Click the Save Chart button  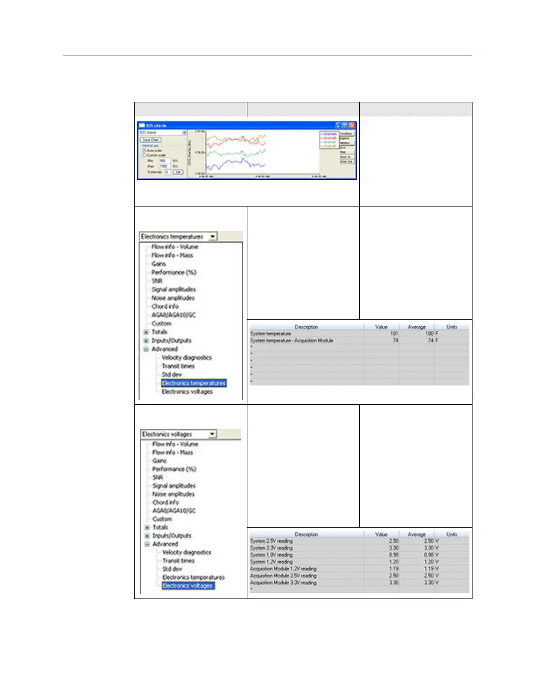click(151, 140)
